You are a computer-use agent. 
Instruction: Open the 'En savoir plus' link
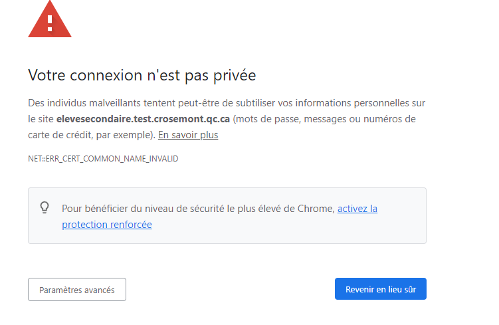coord(188,135)
